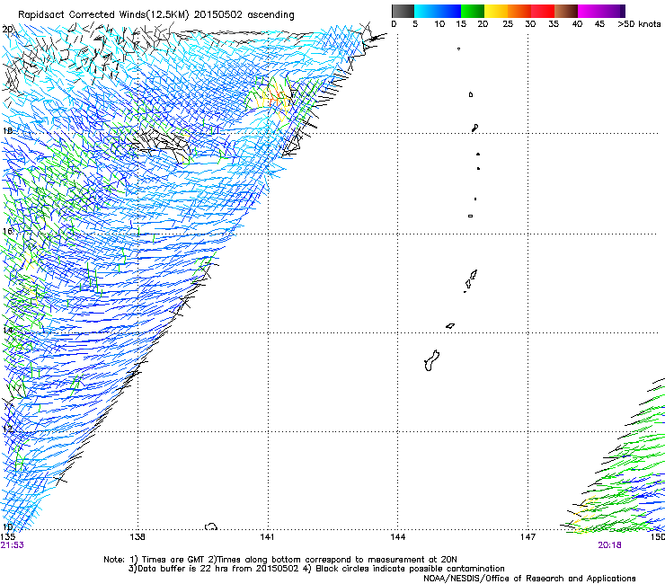Click the '147' longitude axis label
This screenshot has width=665, height=584.
pos(528,537)
